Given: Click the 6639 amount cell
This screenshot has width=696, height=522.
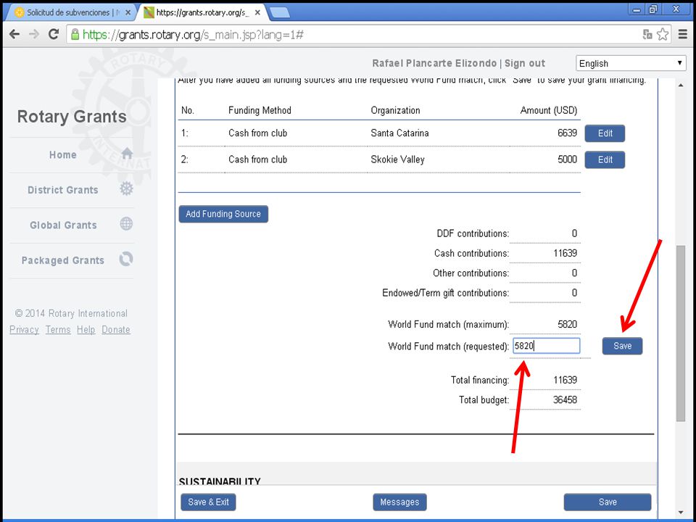Looking at the screenshot, I should [x=567, y=133].
